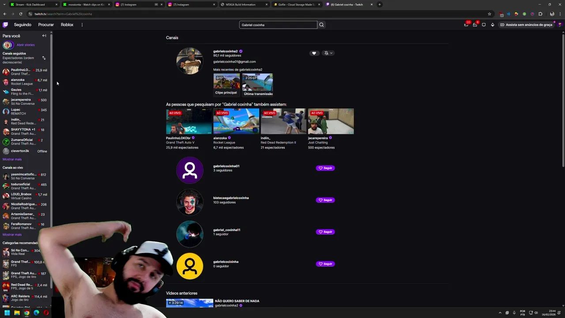Image resolution: width=565 pixels, height=318 pixels.
Task: Open indiin_ Red Dead Redemption live thumbnail
Action: click(283, 121)
